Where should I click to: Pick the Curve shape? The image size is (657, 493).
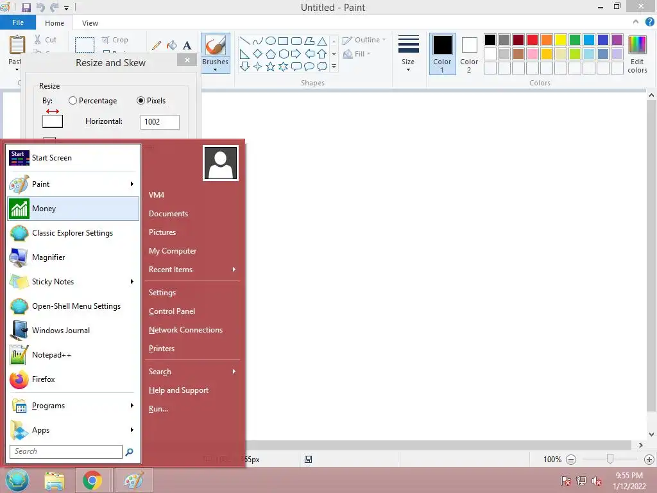258,41
